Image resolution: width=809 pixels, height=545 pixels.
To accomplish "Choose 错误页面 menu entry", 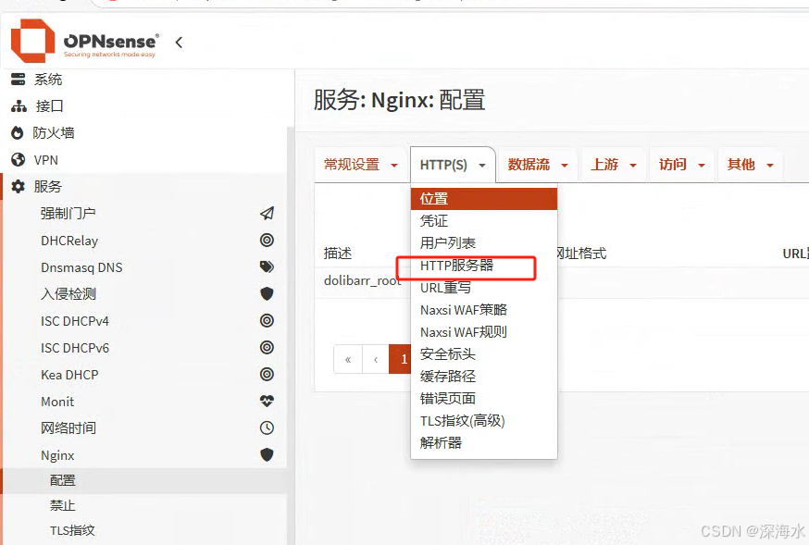I will tap(484, 399).
